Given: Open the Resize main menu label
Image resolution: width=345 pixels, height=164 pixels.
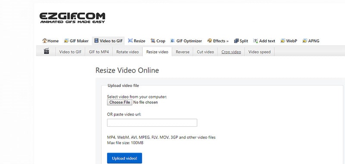Looking at the screenshot, I should [139, 41].
